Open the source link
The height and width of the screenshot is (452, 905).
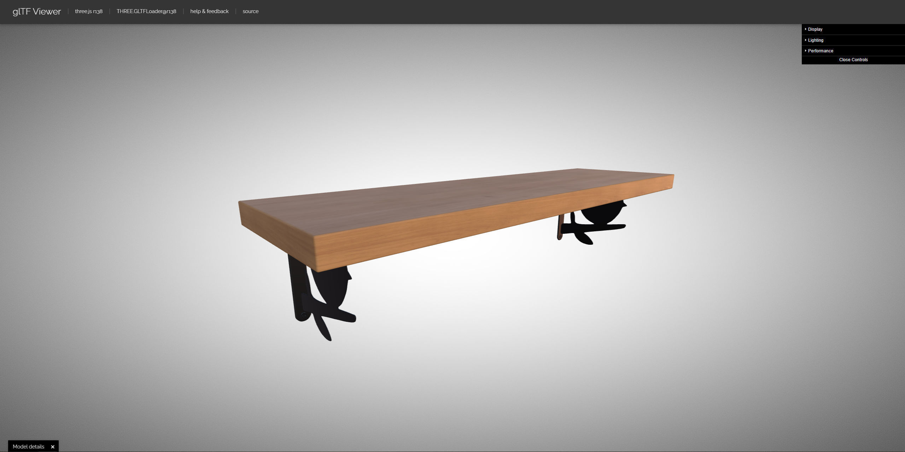(251, 11)
